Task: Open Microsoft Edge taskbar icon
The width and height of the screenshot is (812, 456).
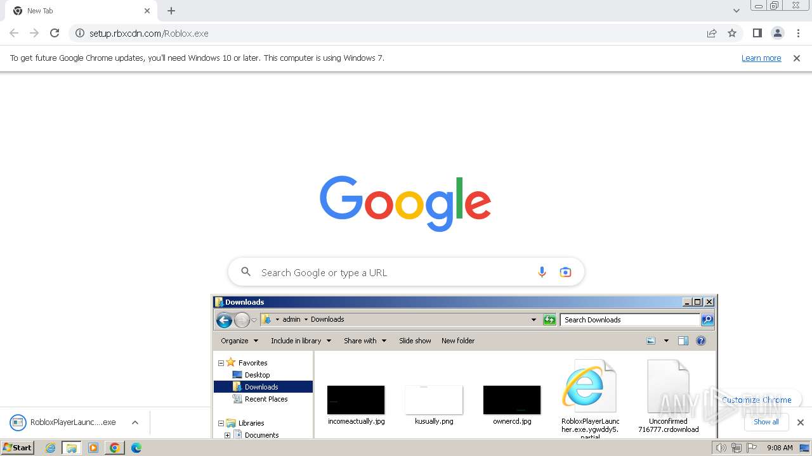Action: click(136, 448)
